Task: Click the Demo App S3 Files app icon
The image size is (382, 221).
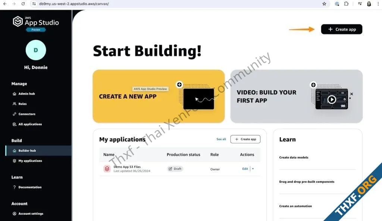Action: pos(107,169)
